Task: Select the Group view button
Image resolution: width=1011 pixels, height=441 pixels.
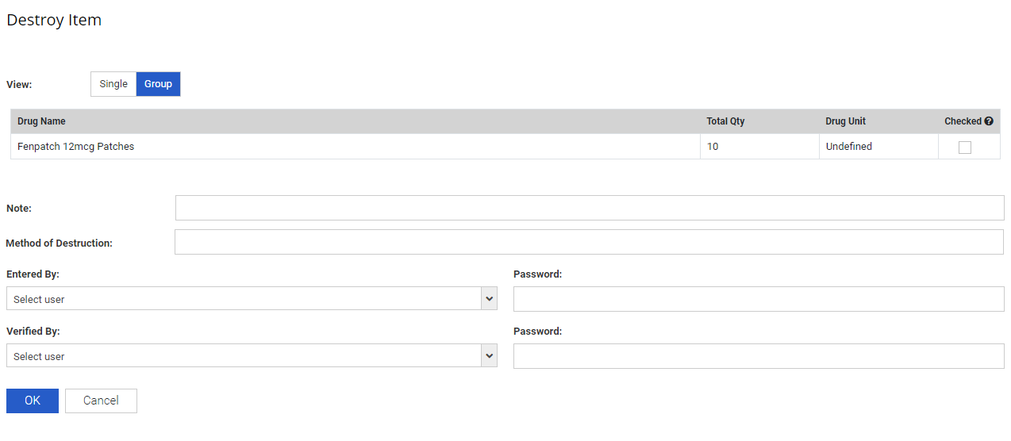Action: (x=158, y=84)
